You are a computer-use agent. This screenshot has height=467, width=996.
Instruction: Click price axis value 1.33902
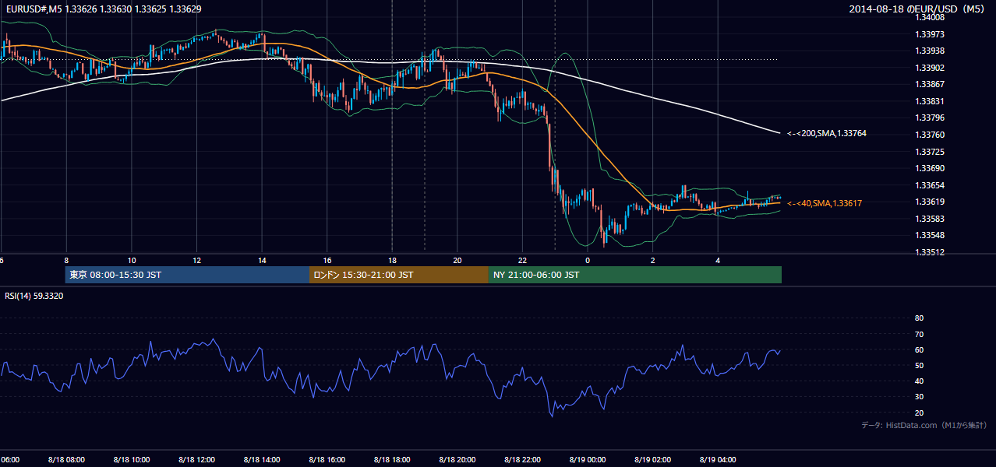tap(930, 68)
